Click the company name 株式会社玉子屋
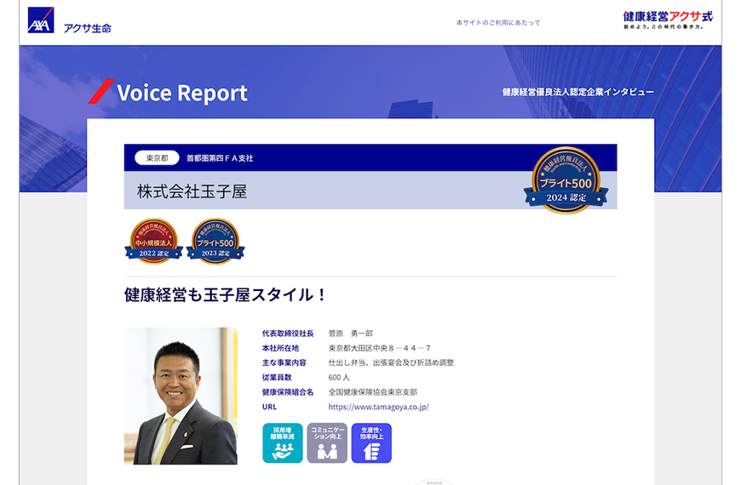Image resolution: width=741 pixels, height=485 pixels. point(192,191)
